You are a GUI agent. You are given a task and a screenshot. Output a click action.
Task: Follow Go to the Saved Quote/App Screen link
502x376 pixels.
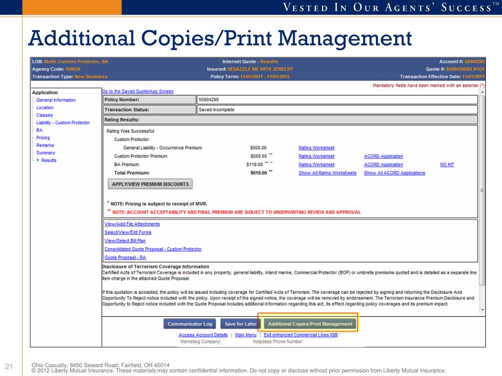click(x=138, y=92)
